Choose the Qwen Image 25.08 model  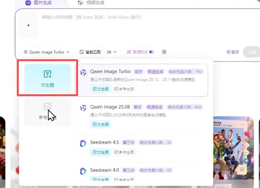tap(141, 115)
